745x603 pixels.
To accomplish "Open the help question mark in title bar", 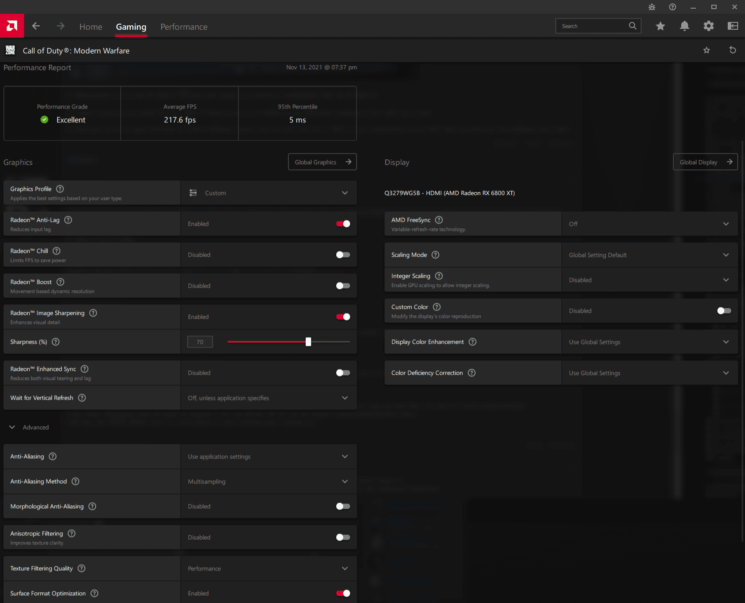I will click(x=673, y=7).
